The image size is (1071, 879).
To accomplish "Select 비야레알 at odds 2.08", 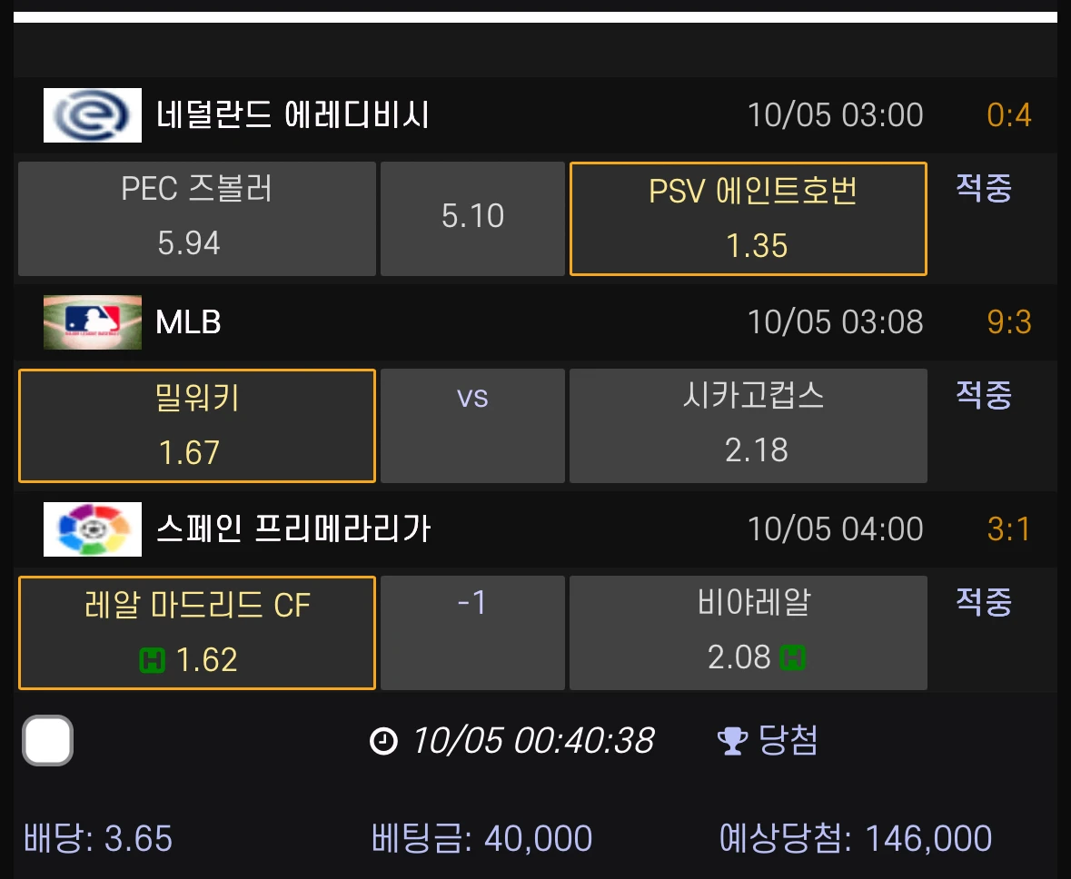I will [748, 633].
